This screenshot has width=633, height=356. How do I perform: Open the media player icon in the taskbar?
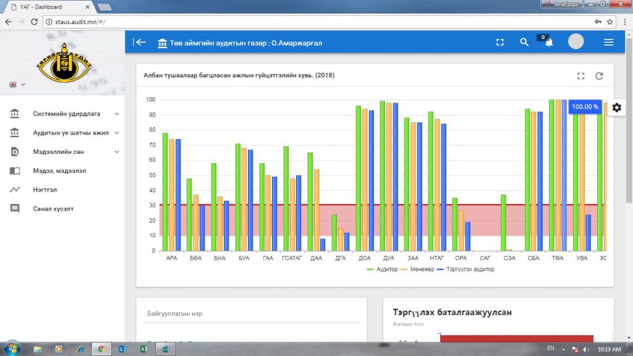[59, 349]
